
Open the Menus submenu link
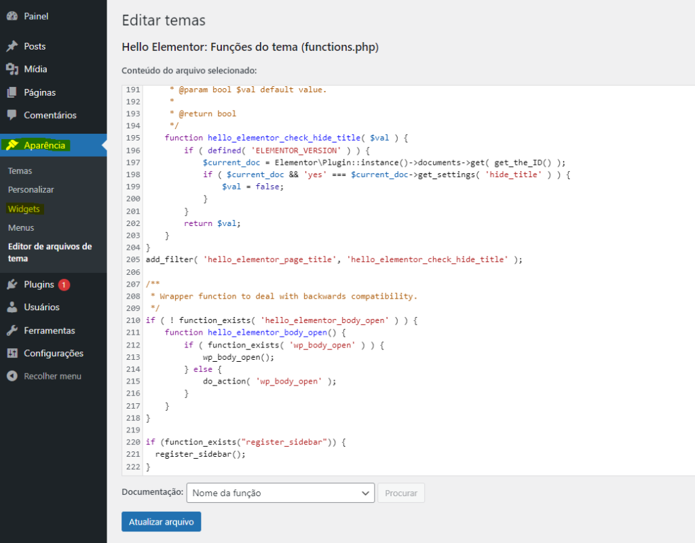21,228
